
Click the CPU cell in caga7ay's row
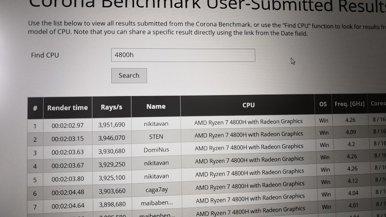pos(250,185)
